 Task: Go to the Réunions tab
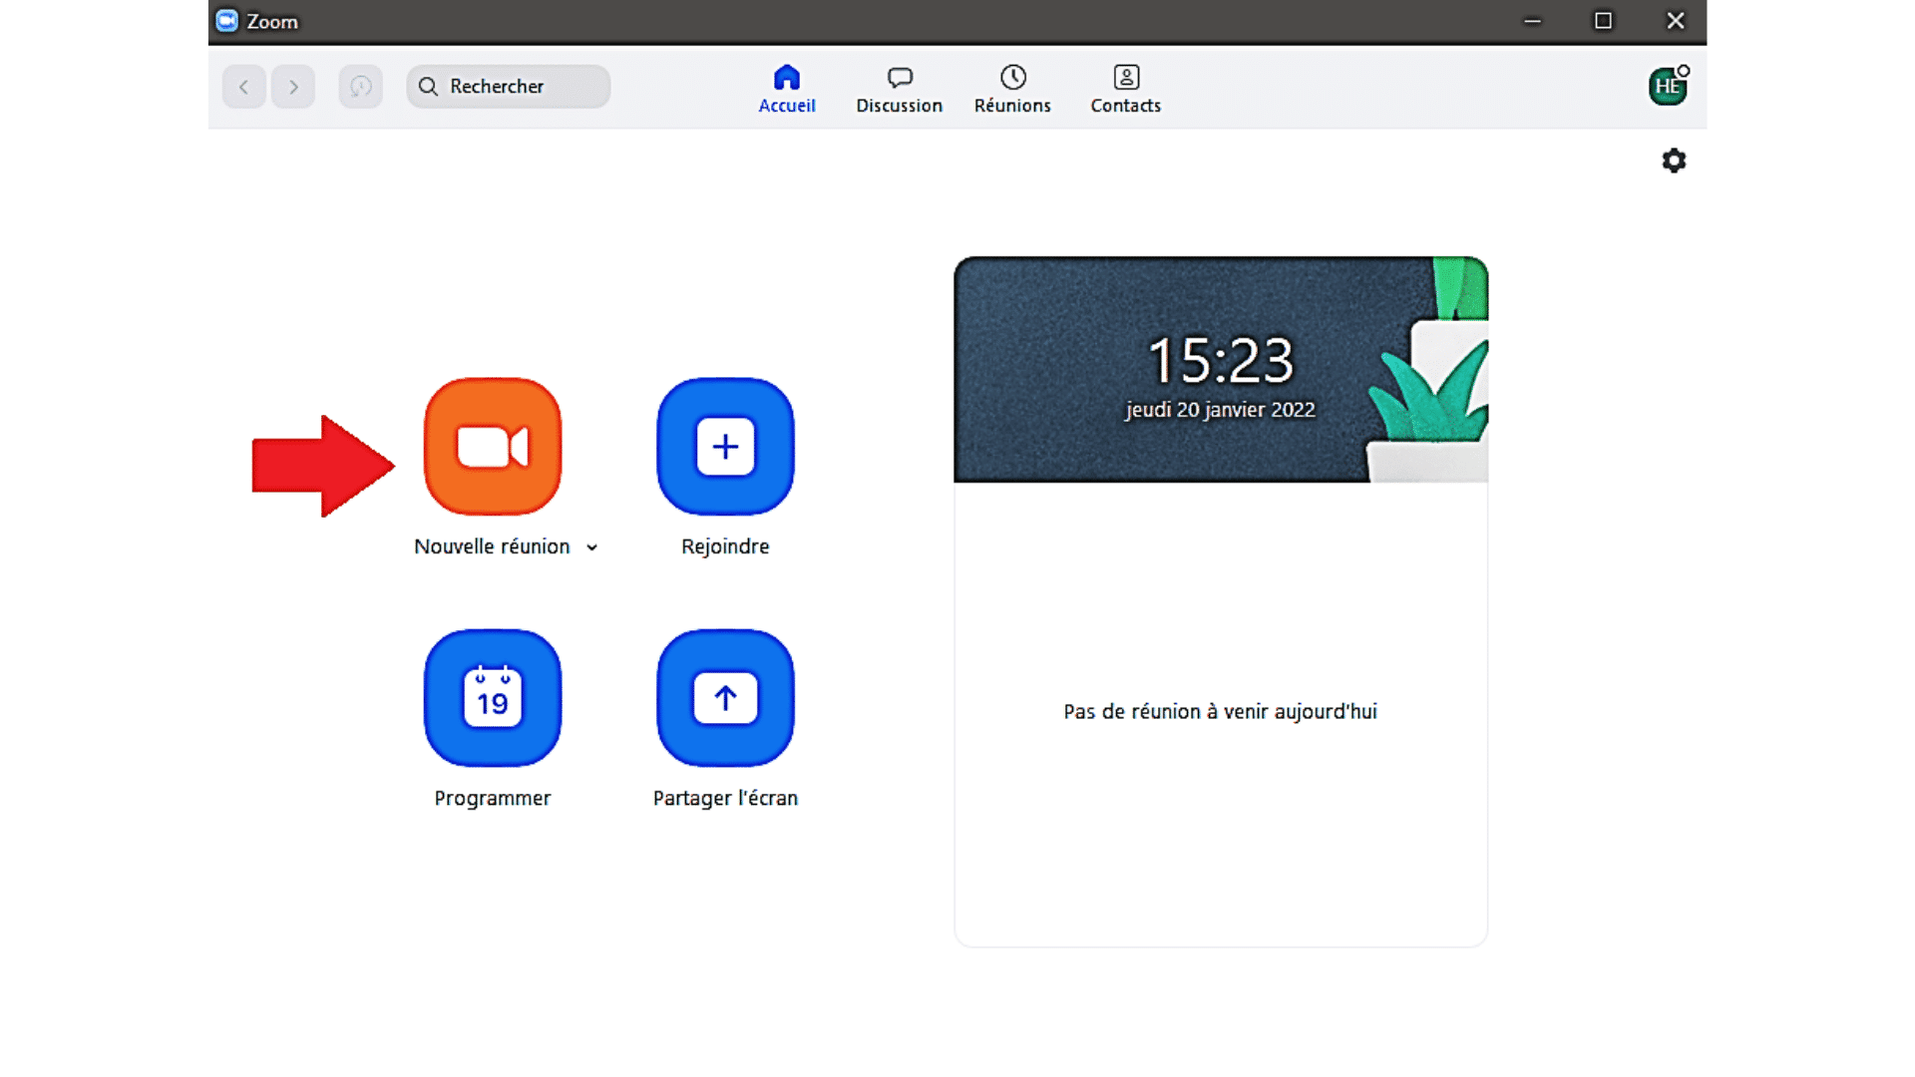click(1012, 89)
